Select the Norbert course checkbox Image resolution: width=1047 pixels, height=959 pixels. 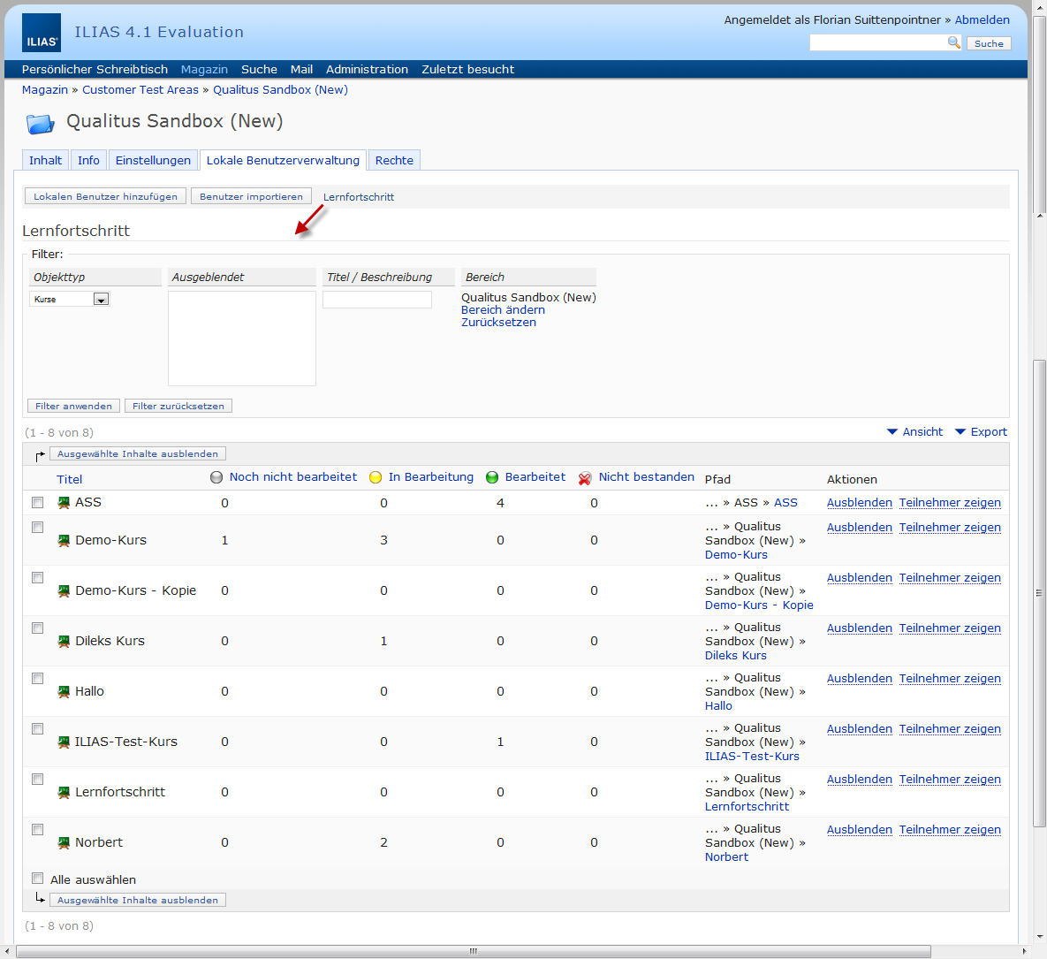[37, 830]
